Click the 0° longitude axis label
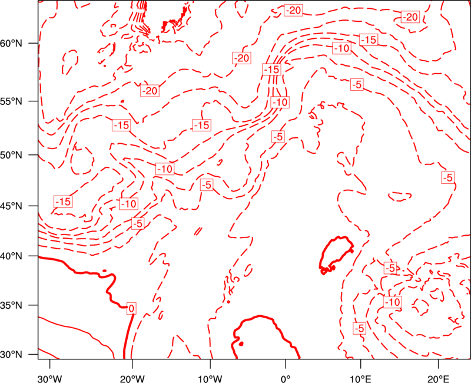The height and width of the screenshot is (383, 471). (x=286, y=378)
